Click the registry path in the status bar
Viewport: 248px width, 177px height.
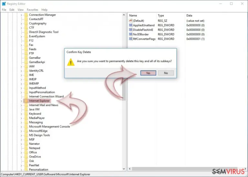[x=46, y=174]
